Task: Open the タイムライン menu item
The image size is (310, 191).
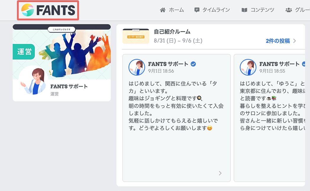Action: [x=216, y=10]
